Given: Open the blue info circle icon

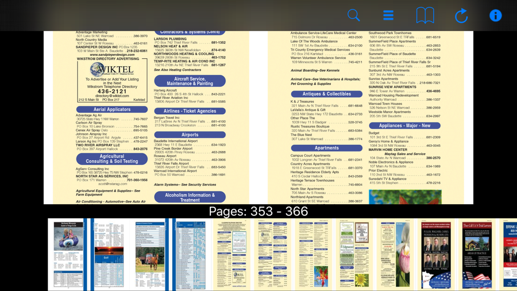Looking at the screenshot, I should pyautogui.click(x=495, y=15).
